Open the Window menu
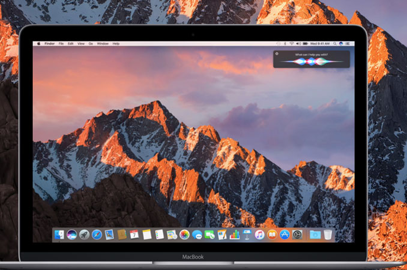 pyautogui.click(x=102, y=44)
